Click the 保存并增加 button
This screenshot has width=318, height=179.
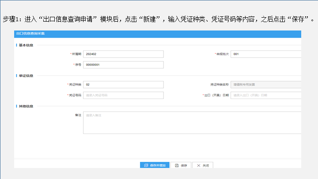point(155,165)
